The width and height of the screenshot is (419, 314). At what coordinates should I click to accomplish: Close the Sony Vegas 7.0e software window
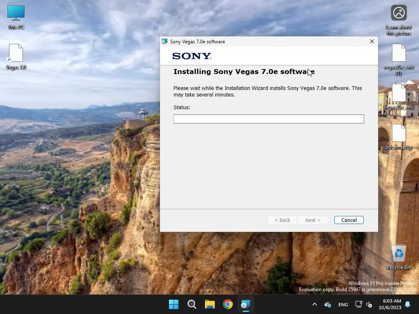point(372,41)
